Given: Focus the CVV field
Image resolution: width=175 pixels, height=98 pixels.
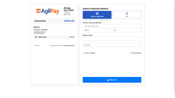Looking at the screenshot, I should [127, 30].
